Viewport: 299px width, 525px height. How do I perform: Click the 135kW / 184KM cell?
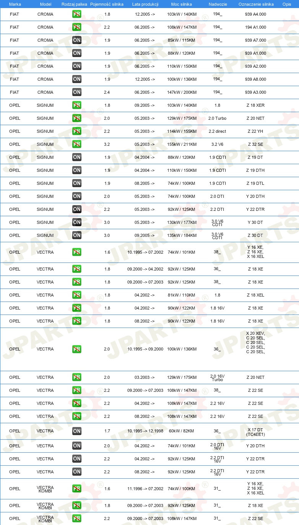[x=182, y=235]
